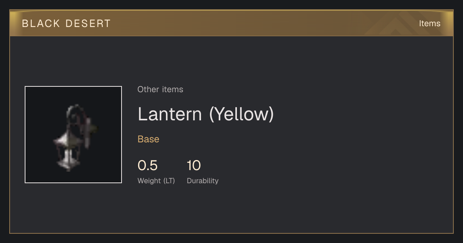Viewport: 463px width, 243px height.
Task: Click the word 'Yellow' in the title
Action: (241, 114)
